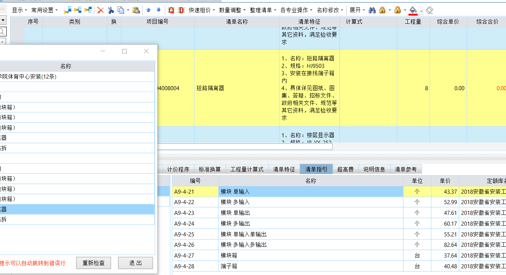Apply the fill color bucket with red bar
This screenshot has height=275, width=506.
[x=413, y=10]
